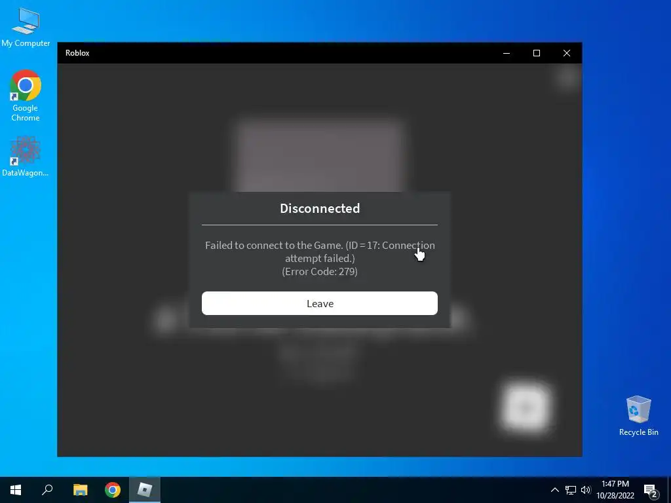Launch Chrome from the taskbar
The width and height of the screenshot is (671, 503).
tap(113, 490)
